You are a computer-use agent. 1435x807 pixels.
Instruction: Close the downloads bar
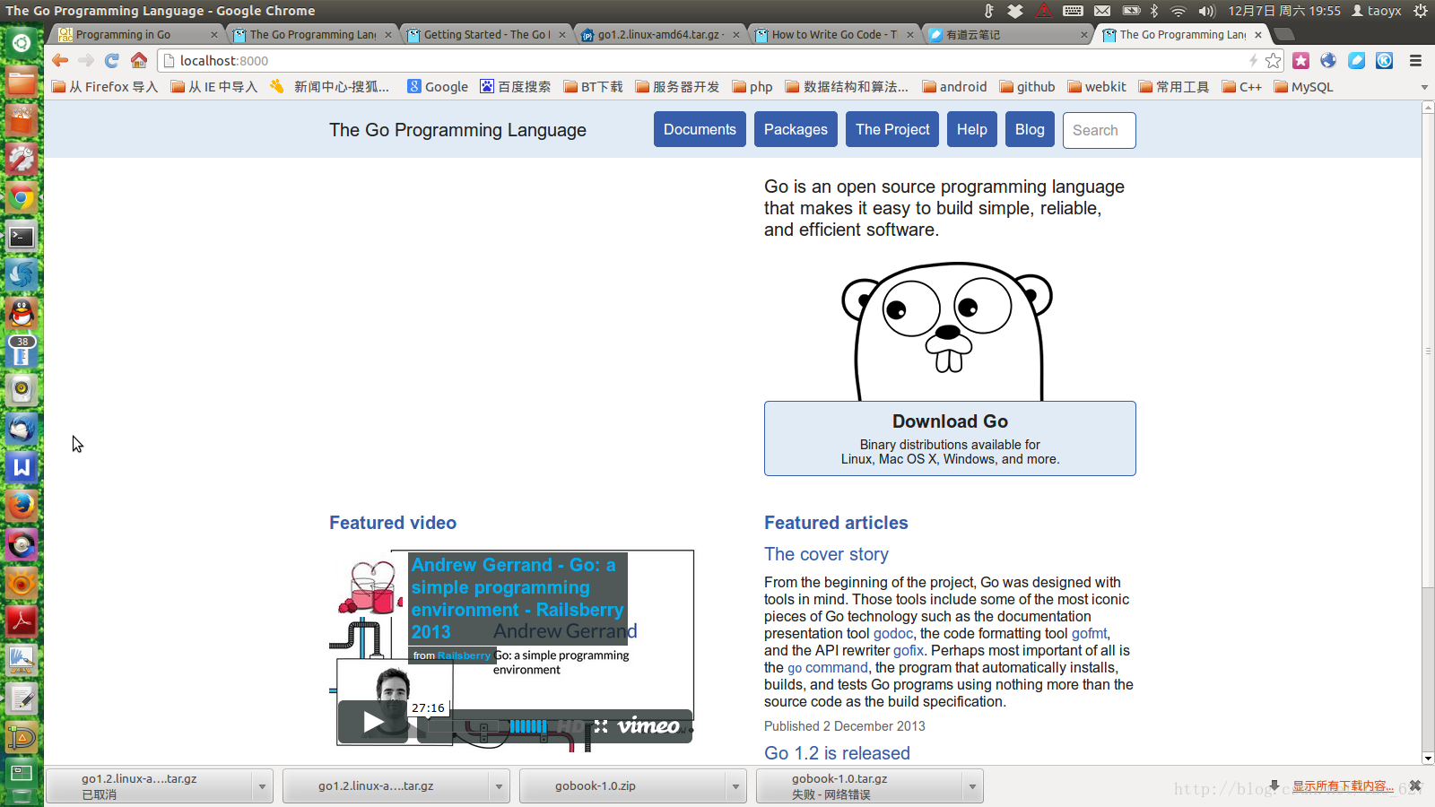point(1415,785)
